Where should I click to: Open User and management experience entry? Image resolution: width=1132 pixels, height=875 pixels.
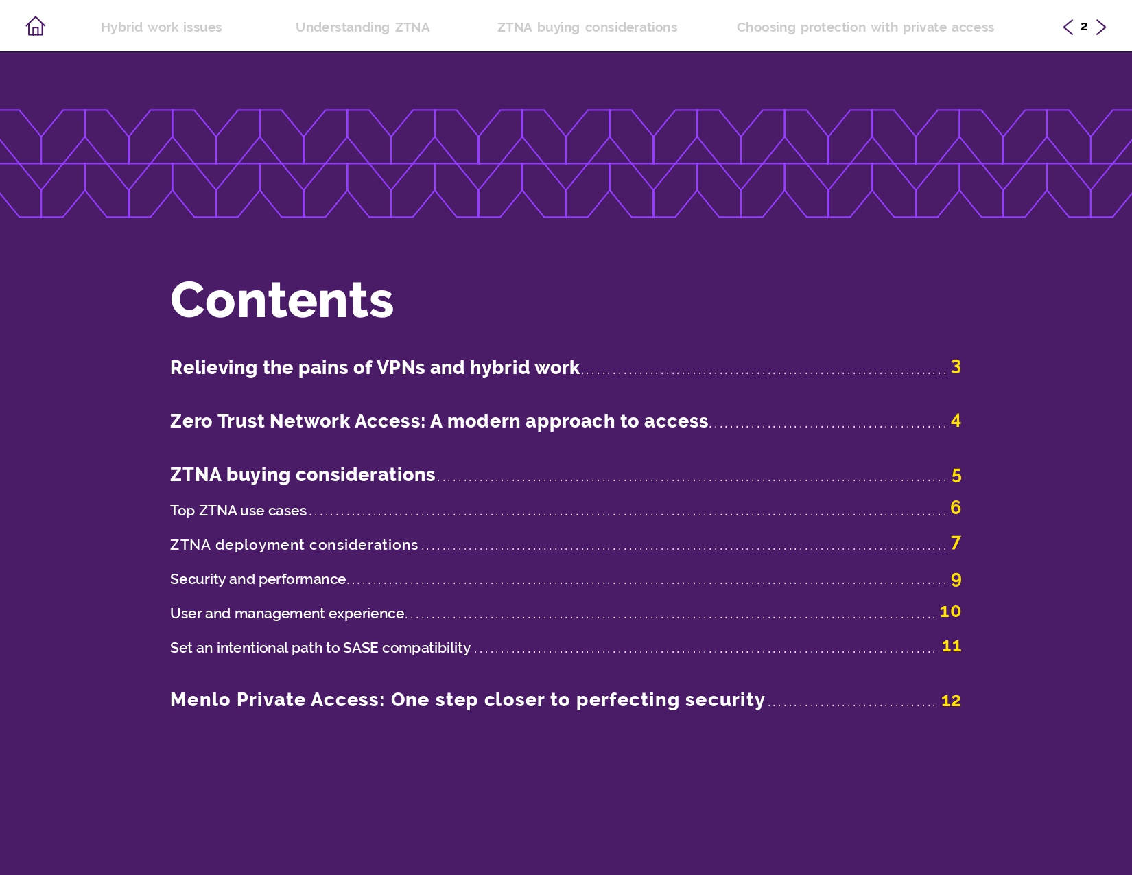(287, 614)
